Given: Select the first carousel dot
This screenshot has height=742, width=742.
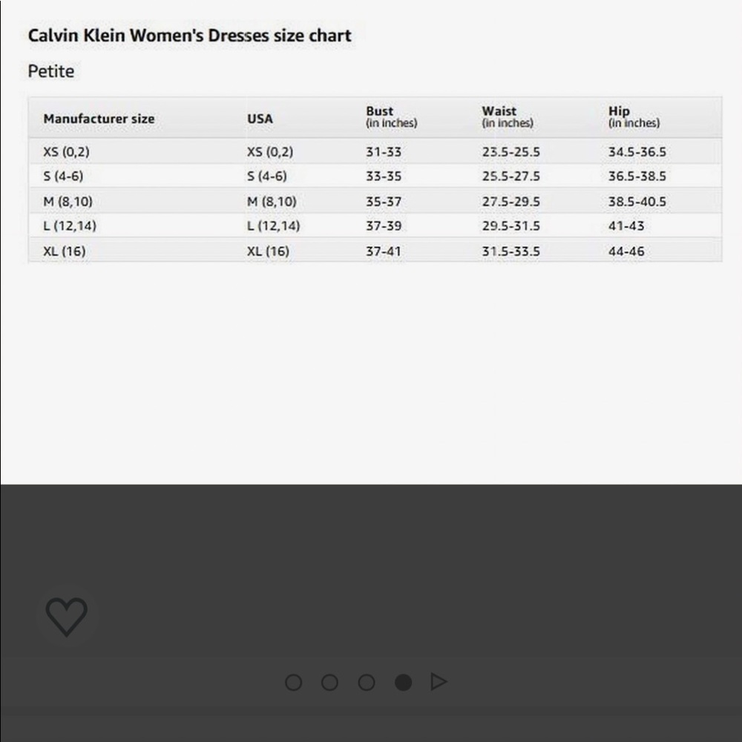Looking at the screenshot, I should click(x=293, y=683).
